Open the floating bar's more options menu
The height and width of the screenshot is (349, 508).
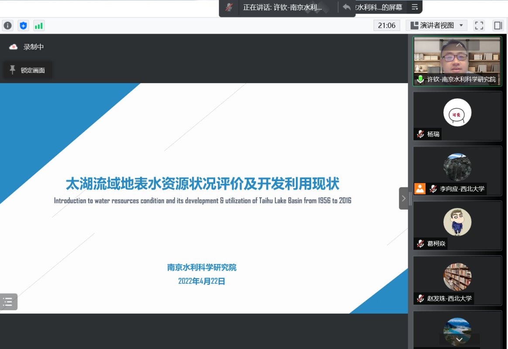pos(415,7)
